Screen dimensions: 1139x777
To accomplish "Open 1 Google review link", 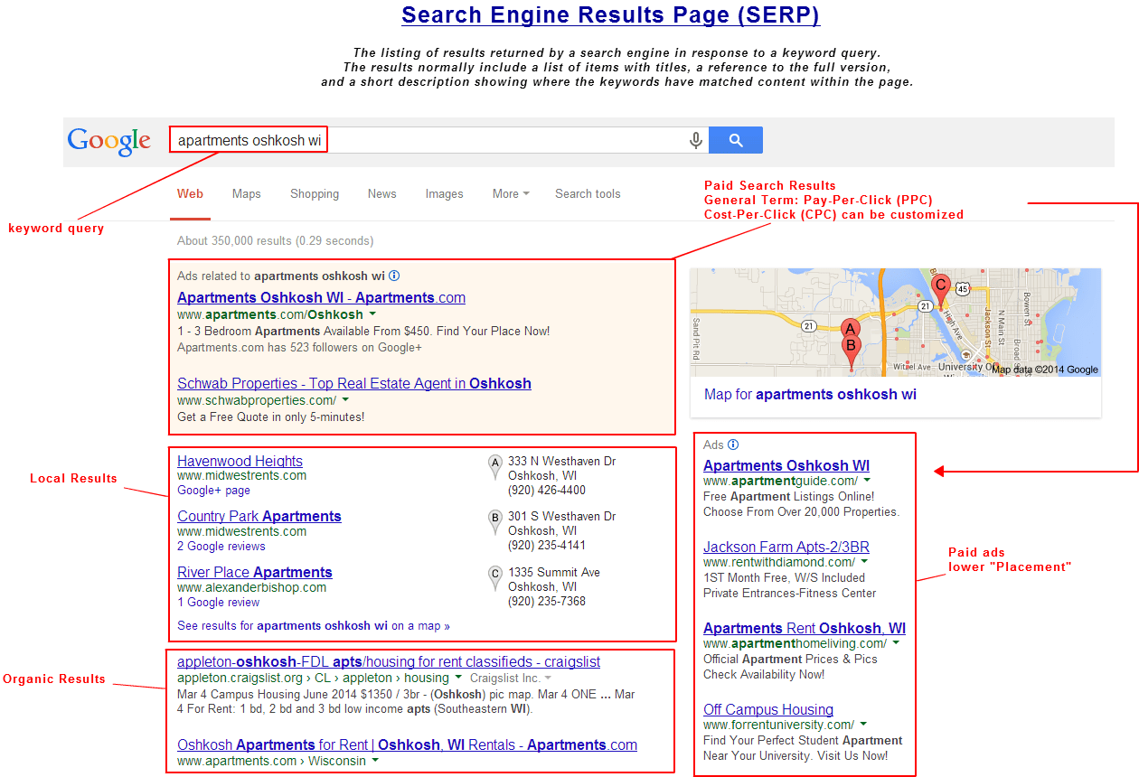I will (218, 603).
